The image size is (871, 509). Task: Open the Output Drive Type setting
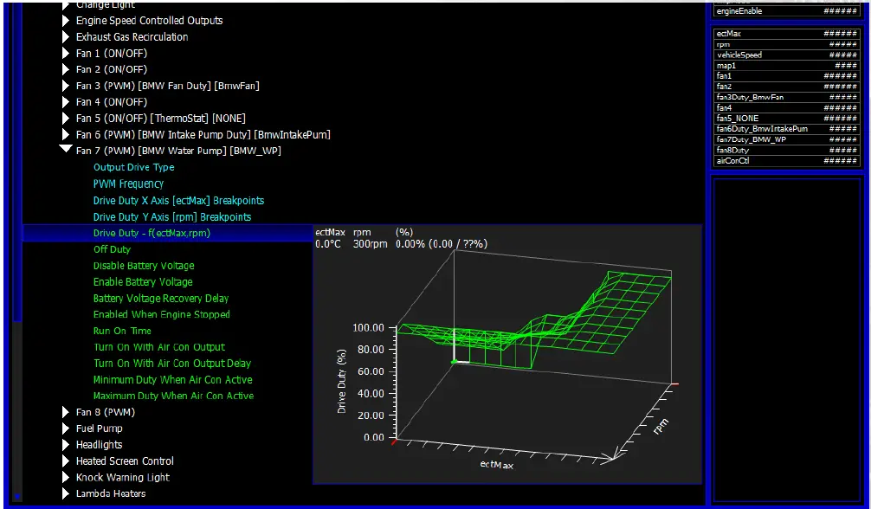click(133, 167)
